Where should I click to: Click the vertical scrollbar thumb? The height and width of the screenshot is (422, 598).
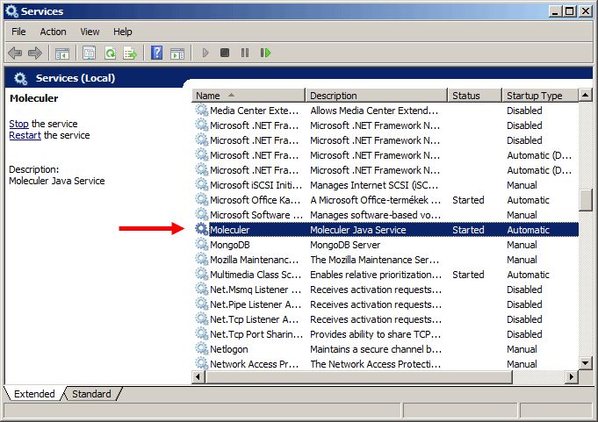586,200
